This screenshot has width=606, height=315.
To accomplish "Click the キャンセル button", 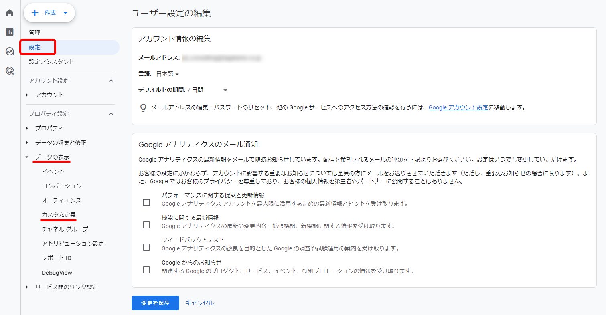I will pos(200,303).
